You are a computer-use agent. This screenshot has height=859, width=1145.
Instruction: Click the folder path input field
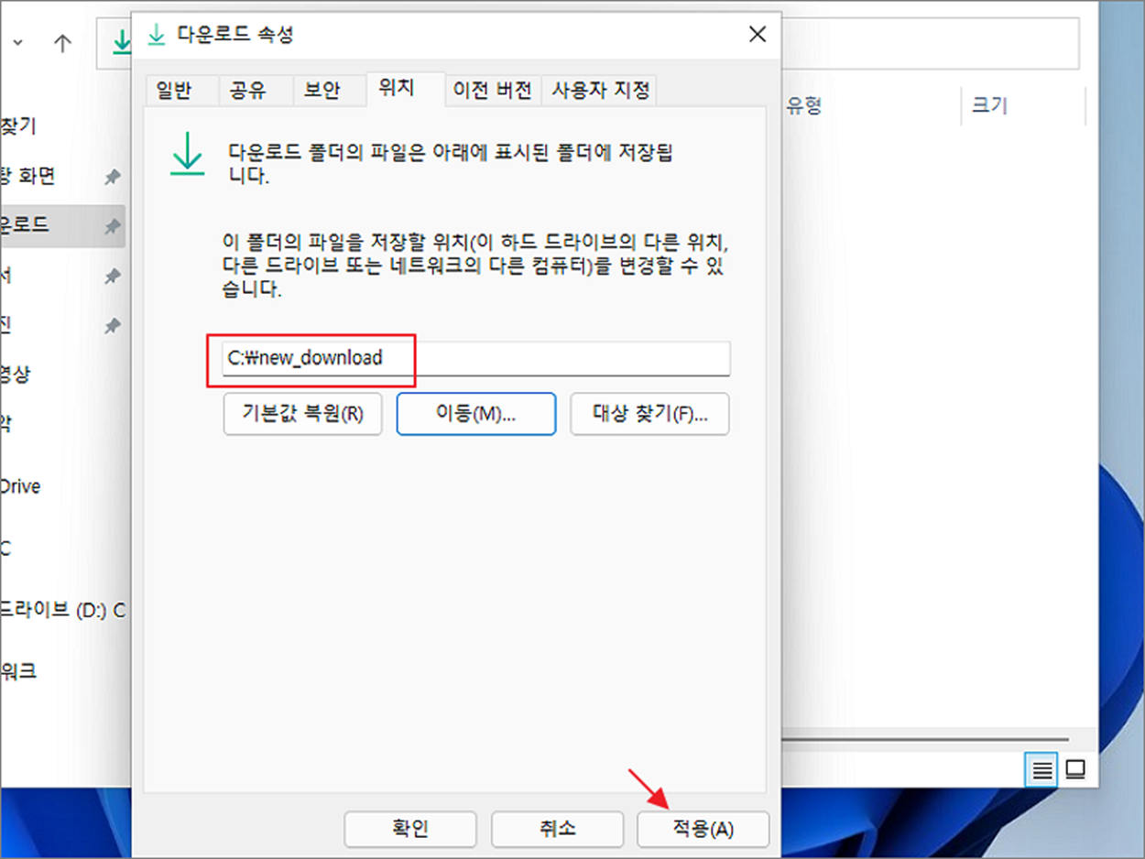(476, 358)
